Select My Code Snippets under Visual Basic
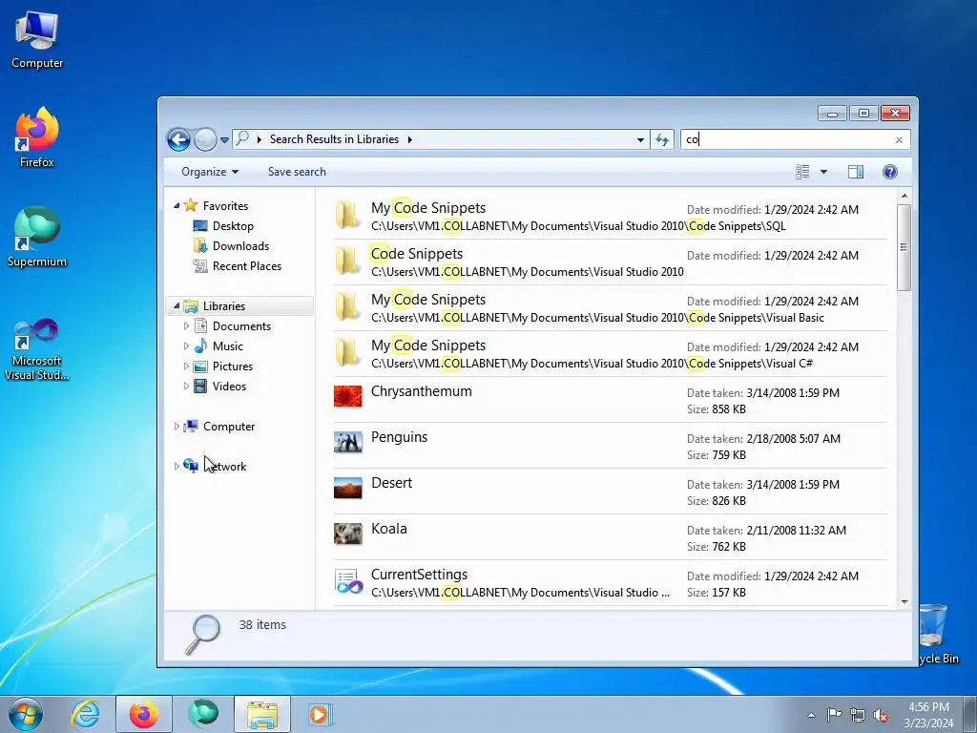The height and width of the screenshot is (733, 977). (610, 308)
